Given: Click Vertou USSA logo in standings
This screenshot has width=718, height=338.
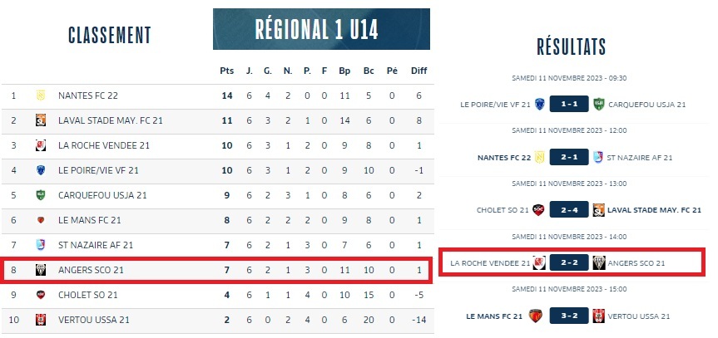Looking at the screenshot, I should (39, 320).
